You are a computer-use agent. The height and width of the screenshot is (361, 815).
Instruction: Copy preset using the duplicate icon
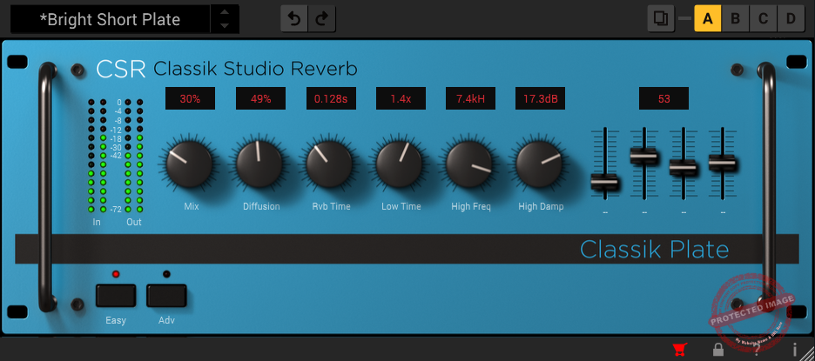[x=661, y=18]
